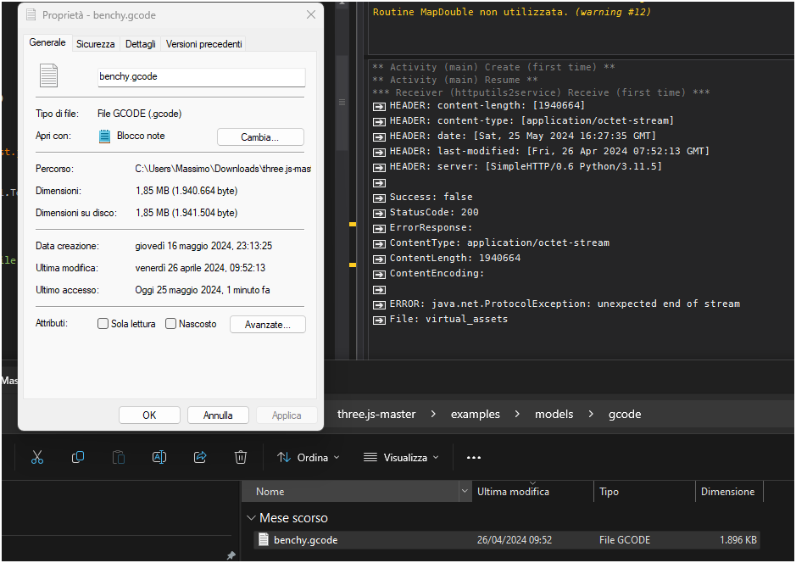Collapse the Mese scorso group
This screenshot has height=563, width=796.
(x=251, y=518)
